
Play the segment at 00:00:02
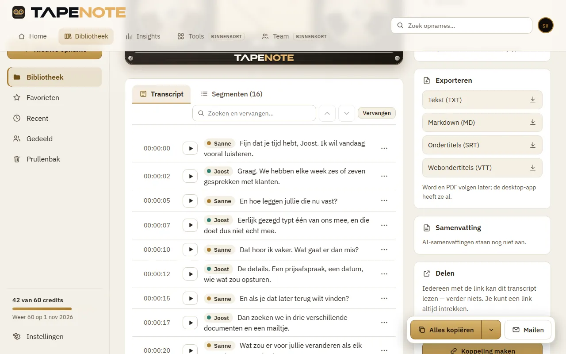pyautogui.click(x=190, y=176)
